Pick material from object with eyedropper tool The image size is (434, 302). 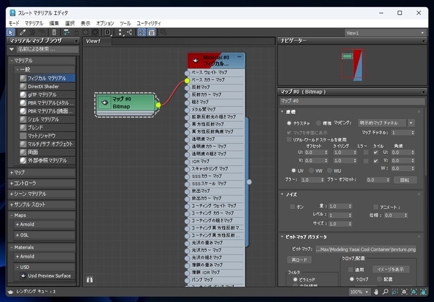(23, 32)
